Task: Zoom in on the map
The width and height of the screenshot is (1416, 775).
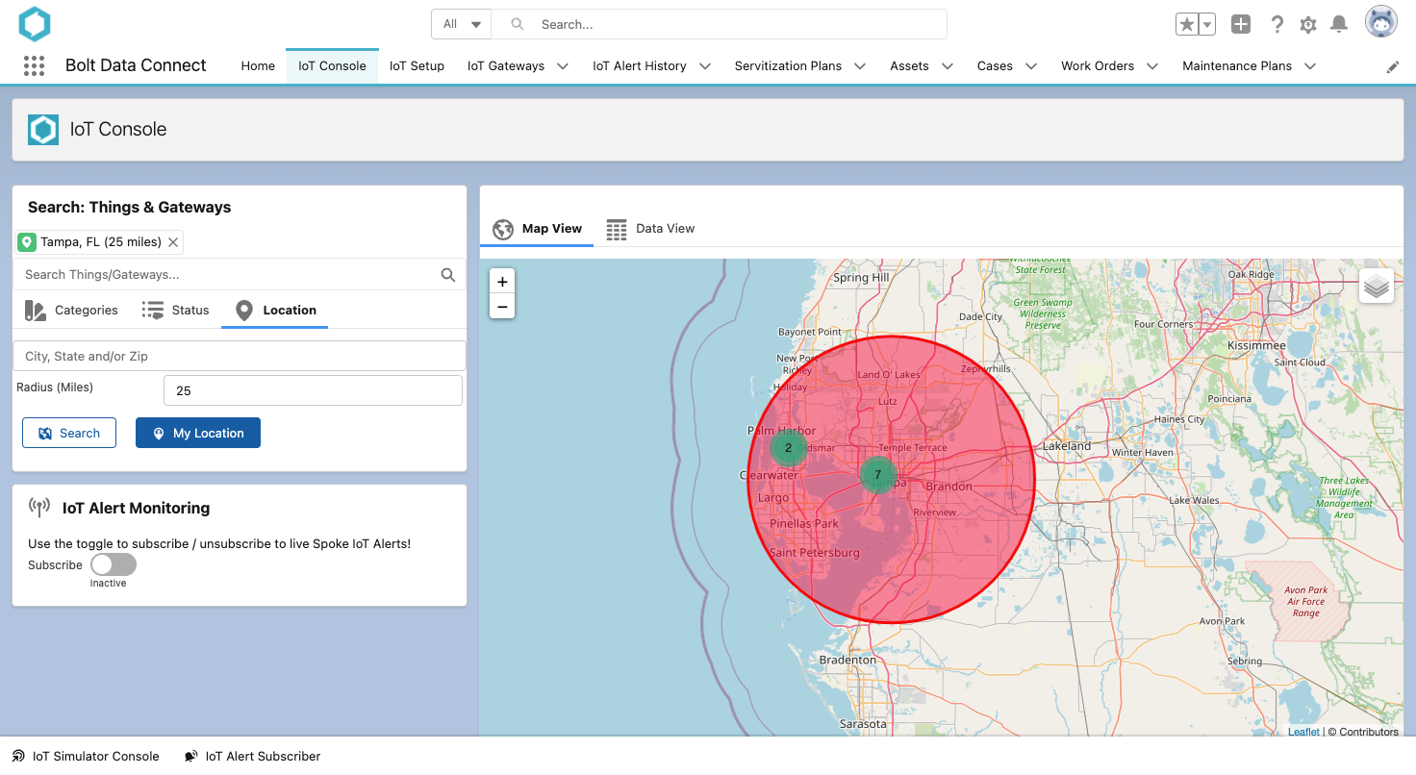Action: 502,282
